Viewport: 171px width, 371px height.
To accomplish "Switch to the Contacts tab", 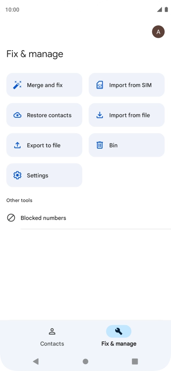I will 52,336.
